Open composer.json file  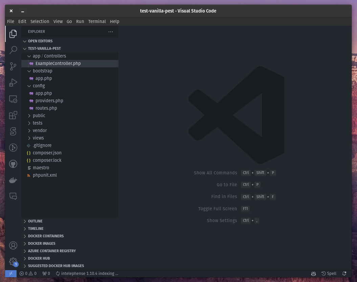point(70,153)
